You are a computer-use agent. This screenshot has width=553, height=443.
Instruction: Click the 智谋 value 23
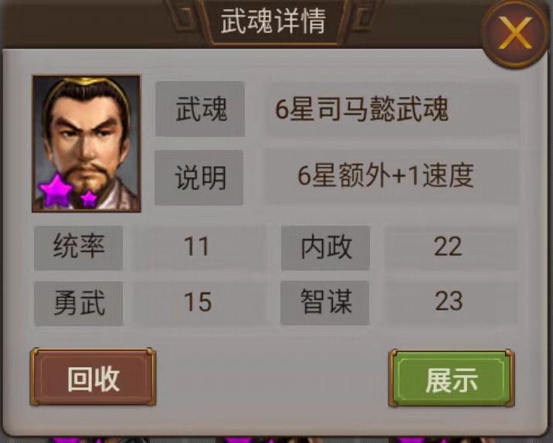[448, 301]
